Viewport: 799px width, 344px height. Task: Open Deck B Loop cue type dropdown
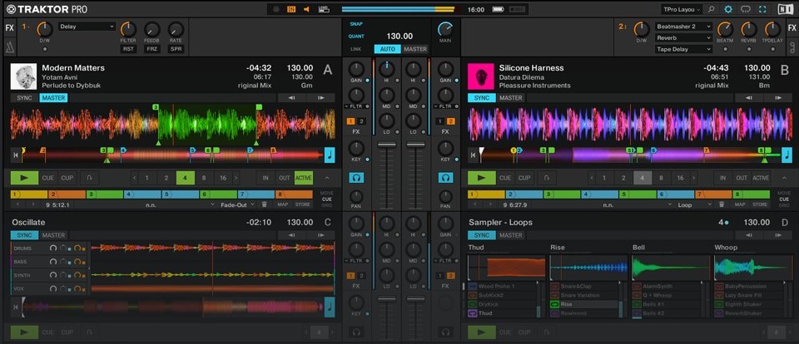(x=694, y=204)
